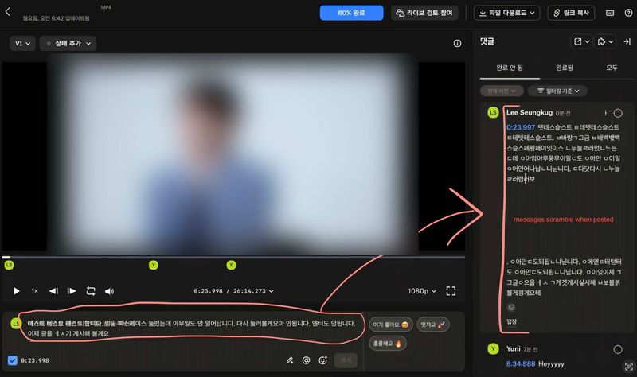637x377 pixels.
Task: Click the back arrow in the top left
Action: pyautogui.click(x=9, y=12)
